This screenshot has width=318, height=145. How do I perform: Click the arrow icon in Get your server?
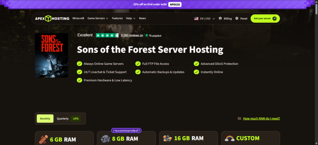(275, 19)
